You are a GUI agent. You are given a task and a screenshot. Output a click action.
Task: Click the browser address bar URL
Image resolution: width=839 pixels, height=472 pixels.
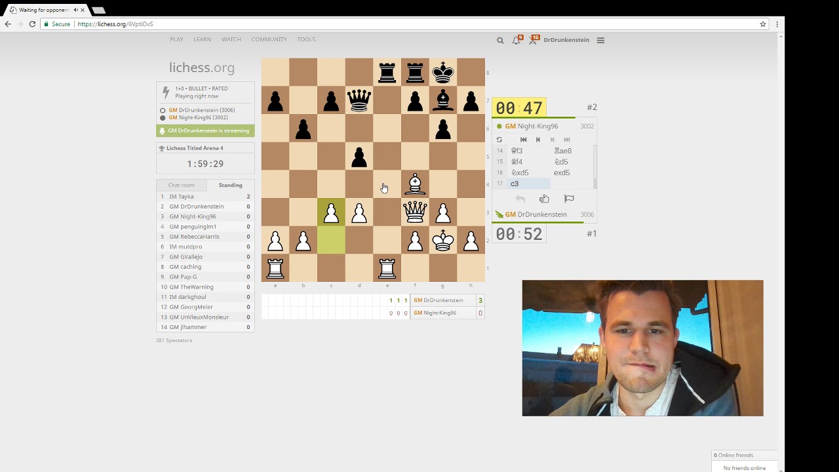(115, 24)
